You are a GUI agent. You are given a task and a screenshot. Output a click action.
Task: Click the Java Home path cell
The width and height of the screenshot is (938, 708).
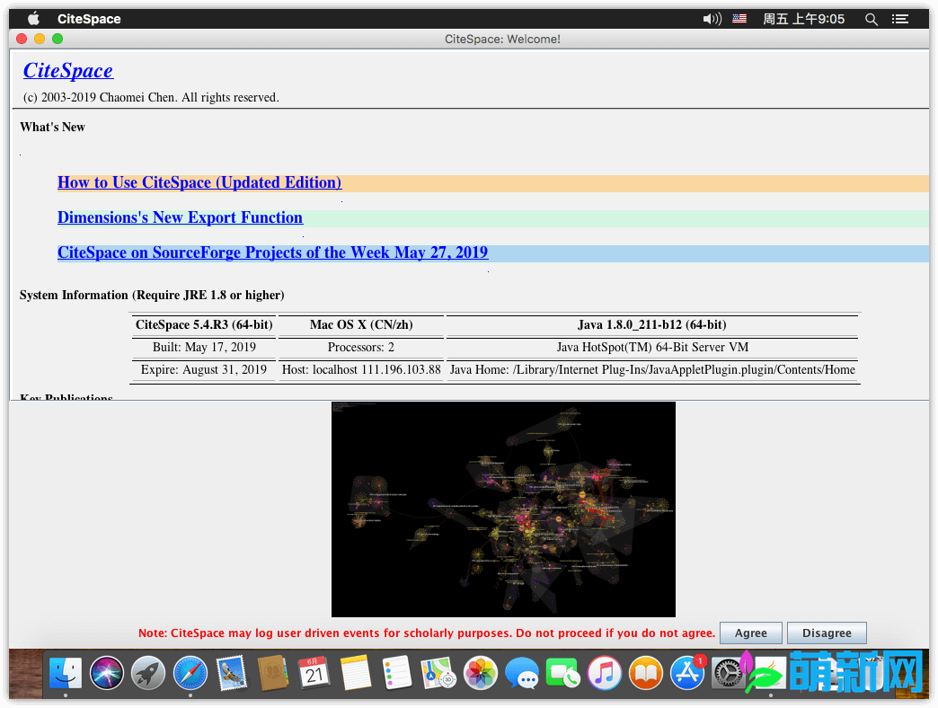click(x=652, y=369)
